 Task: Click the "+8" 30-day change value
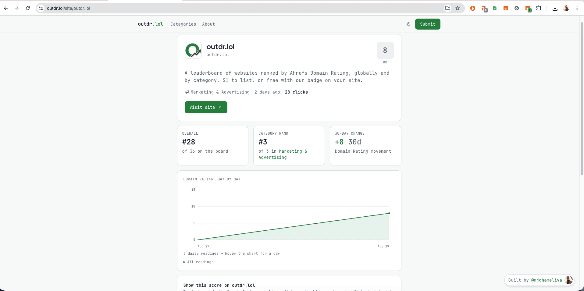(339, 142)
